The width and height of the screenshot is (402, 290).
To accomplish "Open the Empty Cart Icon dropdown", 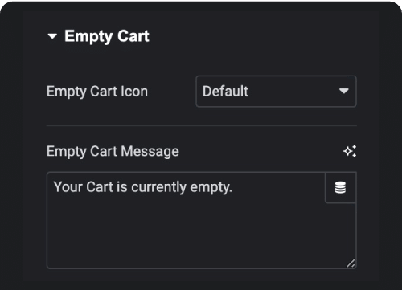I will tap(276, 92).
